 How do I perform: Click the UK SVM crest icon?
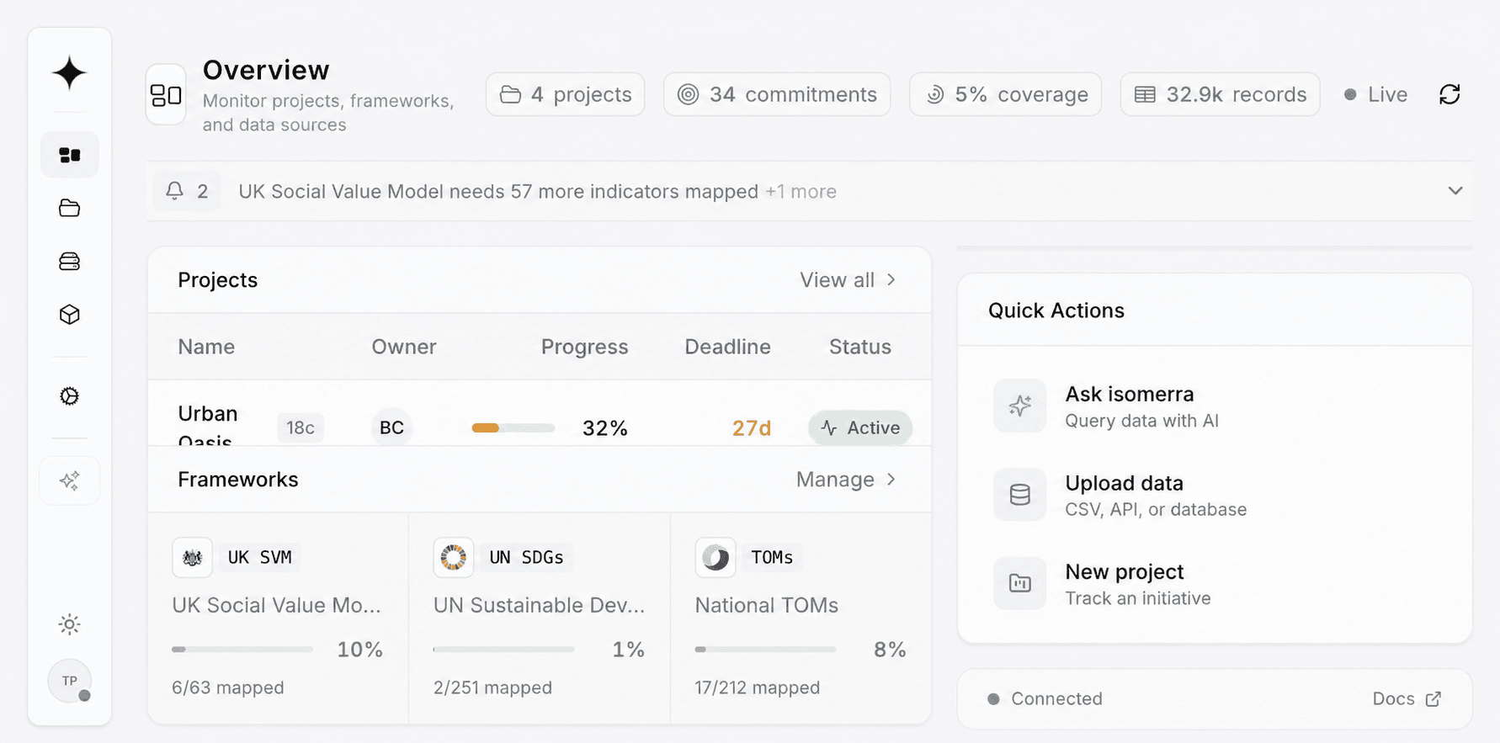pyautogui.click(x=193, y=557)
